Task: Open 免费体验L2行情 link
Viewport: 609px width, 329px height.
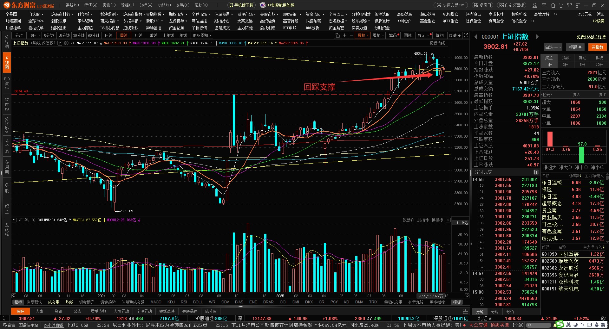Action: click(x=591, y=37)
